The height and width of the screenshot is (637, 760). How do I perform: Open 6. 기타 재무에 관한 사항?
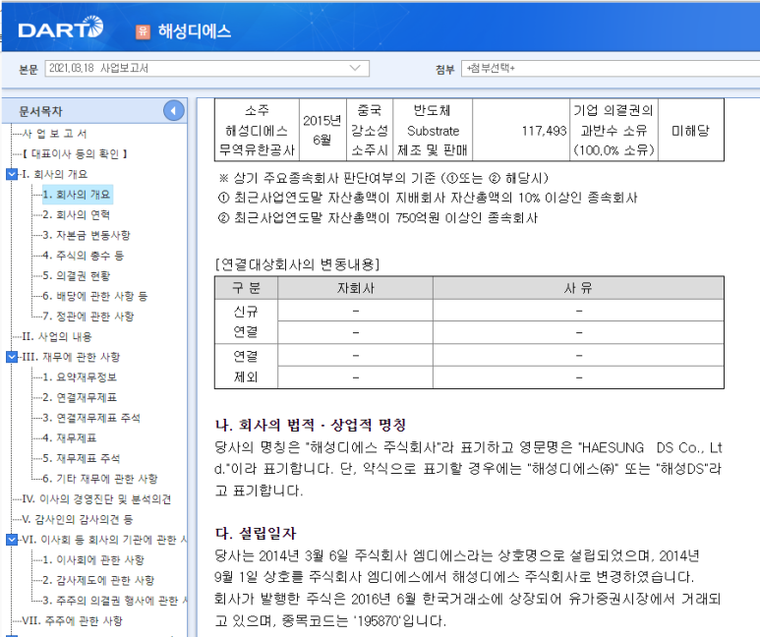click(x=100, y=479)
